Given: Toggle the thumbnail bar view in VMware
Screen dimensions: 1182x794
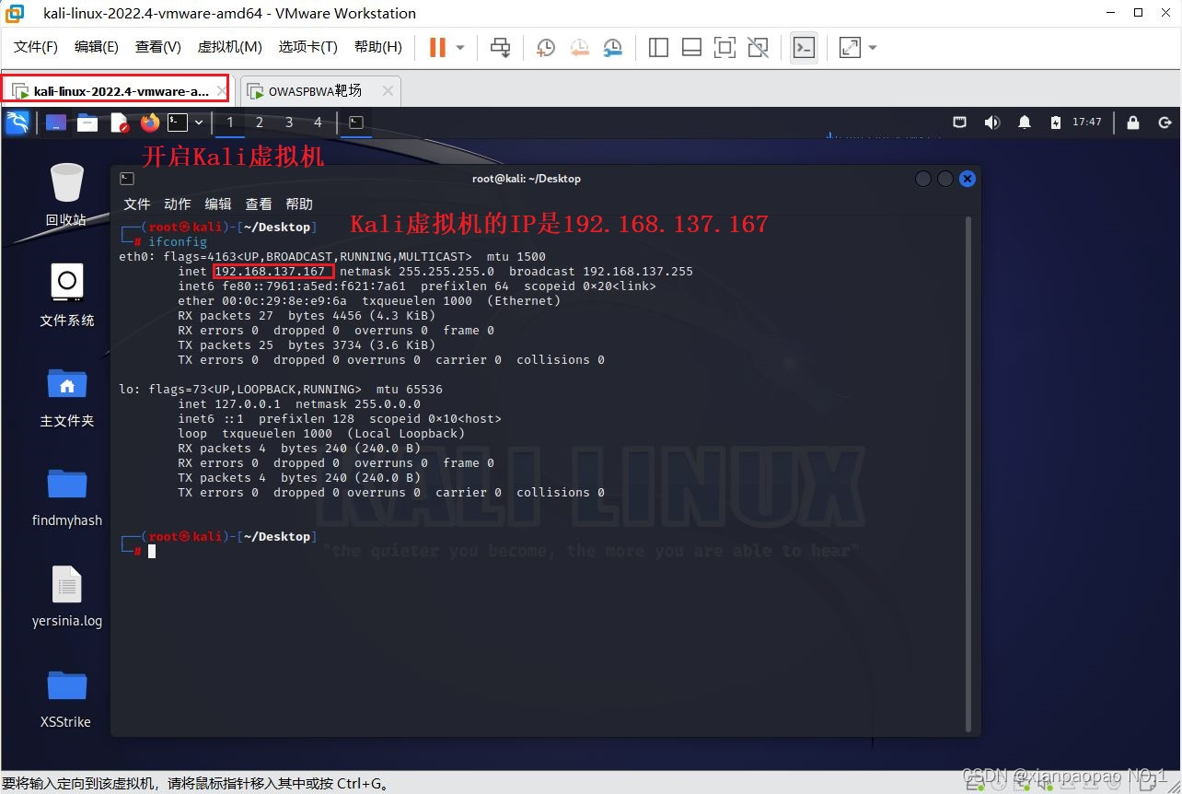Looking at the screenshot, I should (x=691, y=47).
